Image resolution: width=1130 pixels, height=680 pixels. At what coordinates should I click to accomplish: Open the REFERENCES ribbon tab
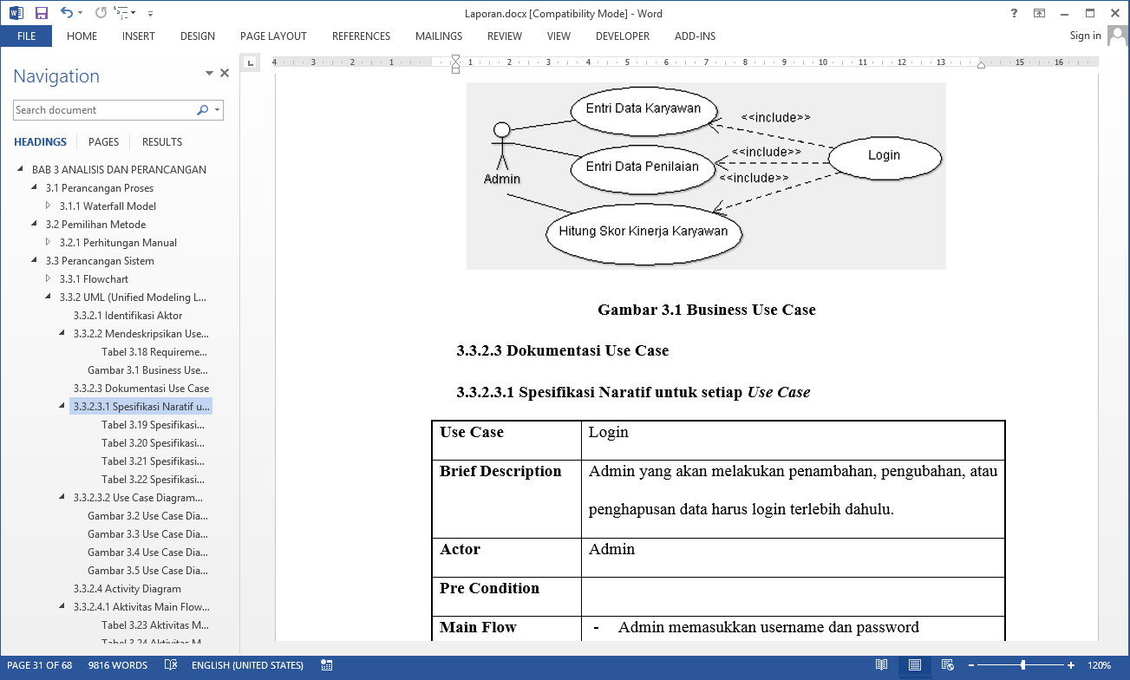click(x=361, y=36)
